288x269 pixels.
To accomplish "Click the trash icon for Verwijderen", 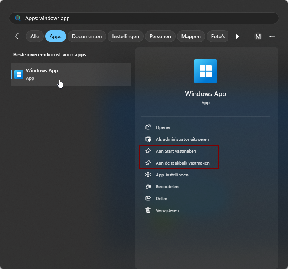I will (148, 210).
